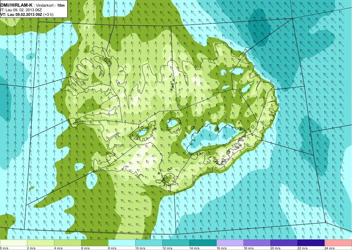
Task: Pick the violet 20–22 m/s legend swatch
Action: pos(284,243)
